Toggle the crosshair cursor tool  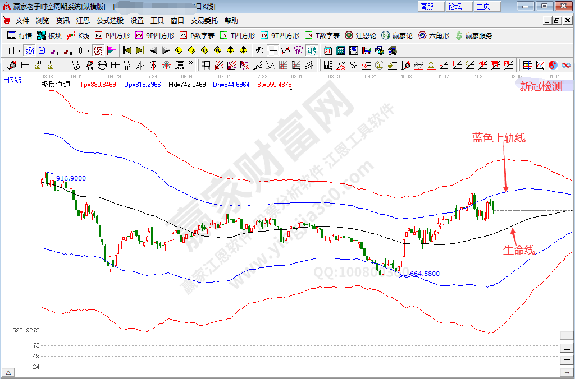pos(273,50)
